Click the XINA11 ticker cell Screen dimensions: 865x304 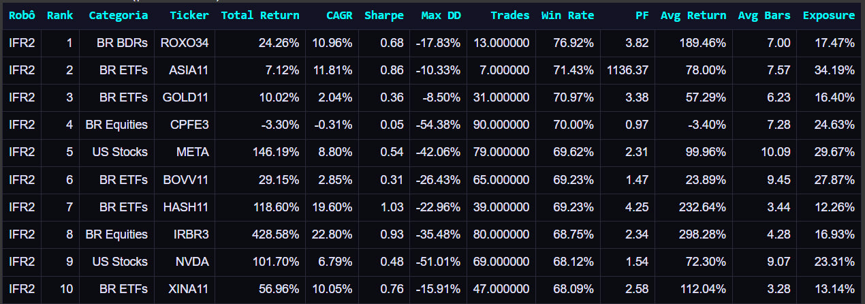tap(187, 289)
